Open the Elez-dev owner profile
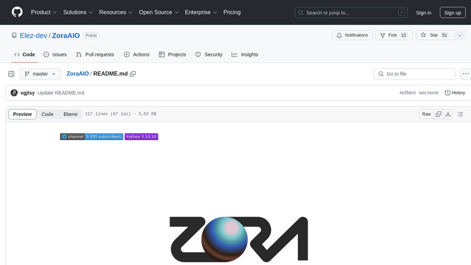This screenshot has width=471, height=265. click(x=34, y=35)
